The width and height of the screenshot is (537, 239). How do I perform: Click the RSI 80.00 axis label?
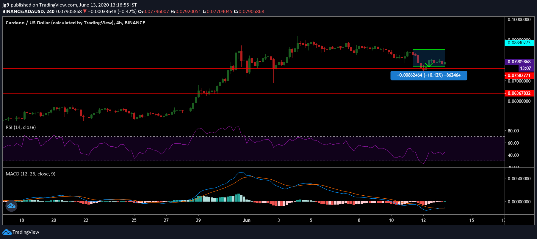pos(513,131)
